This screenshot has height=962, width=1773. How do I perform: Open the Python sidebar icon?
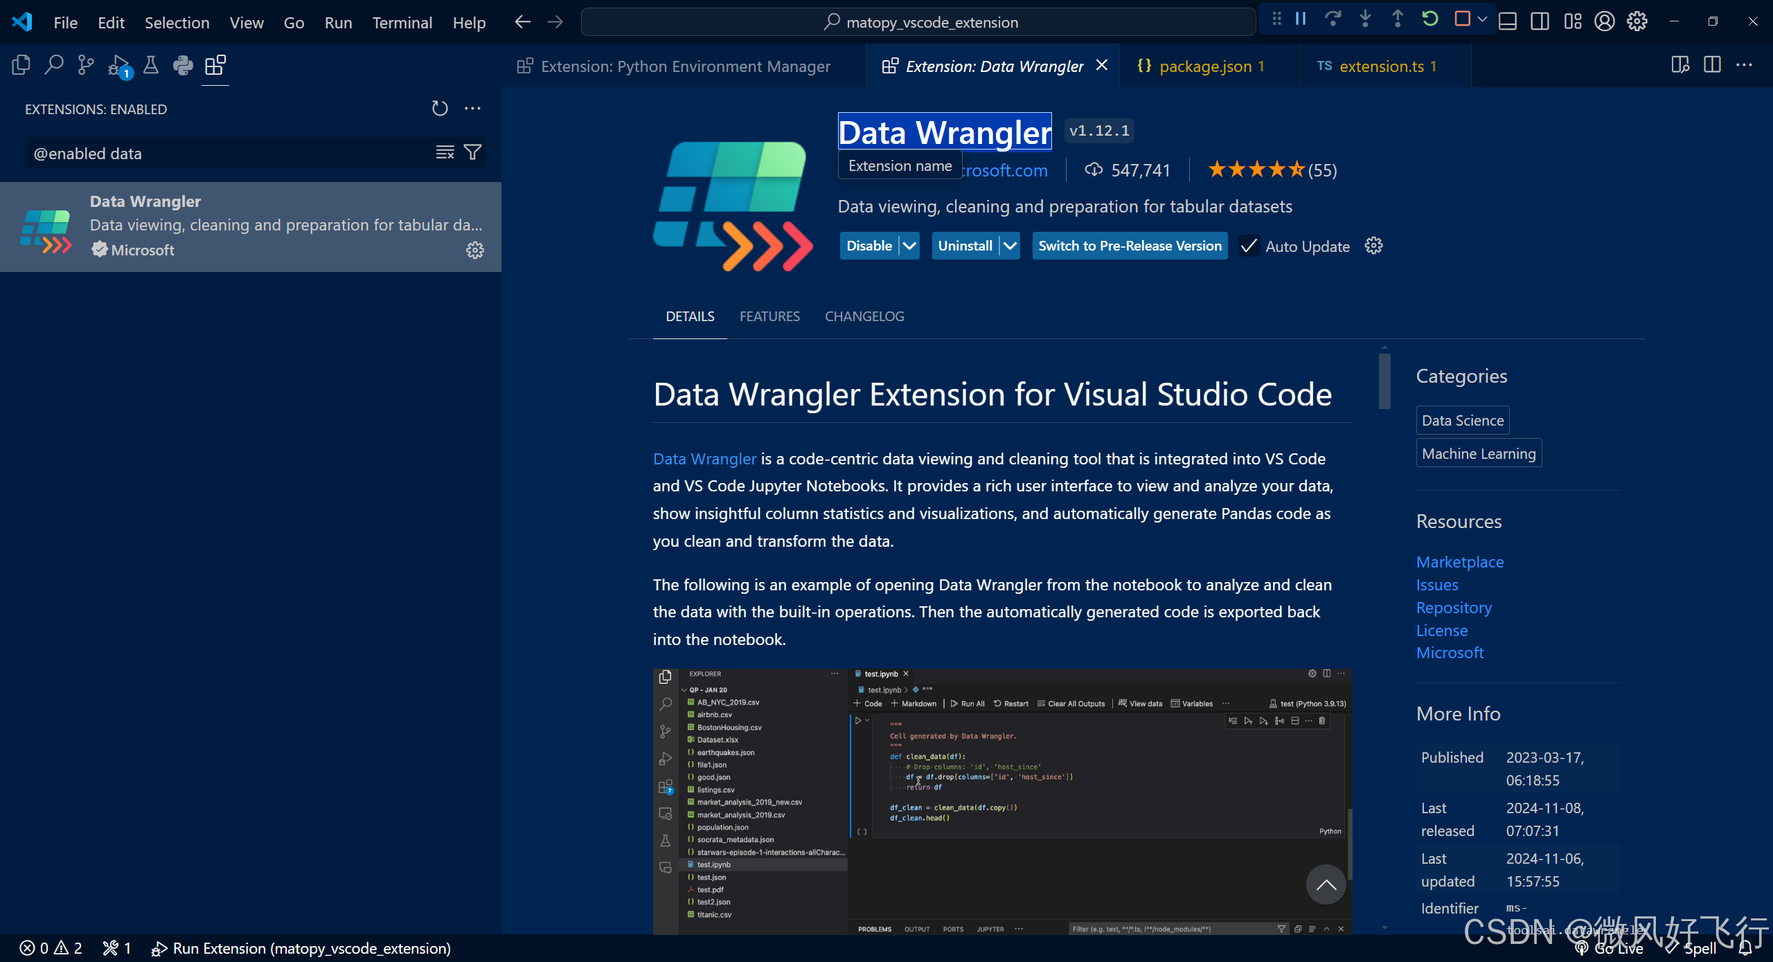(183, 65)
